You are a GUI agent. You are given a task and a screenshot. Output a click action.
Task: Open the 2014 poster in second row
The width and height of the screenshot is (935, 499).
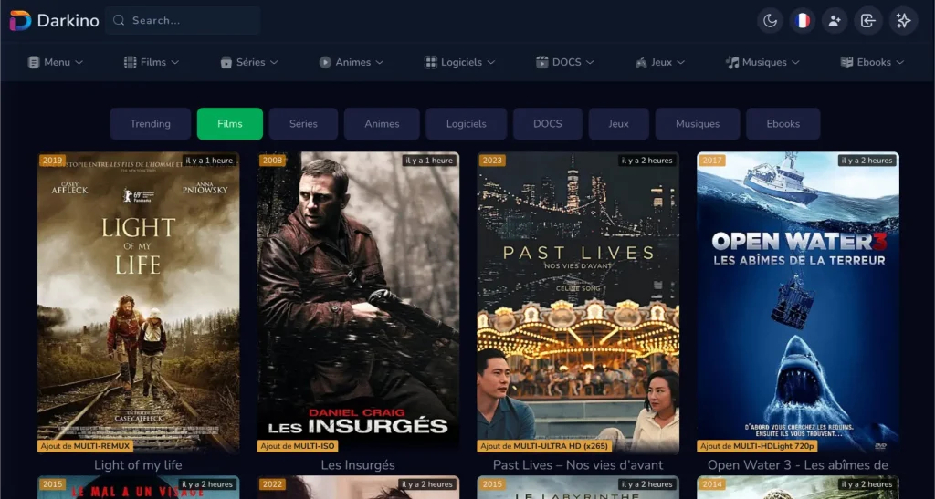(798, 487)
